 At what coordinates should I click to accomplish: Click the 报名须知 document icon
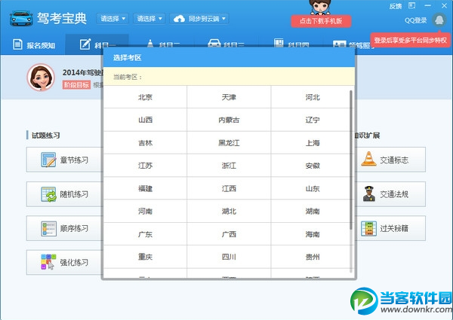click(17, 44)
